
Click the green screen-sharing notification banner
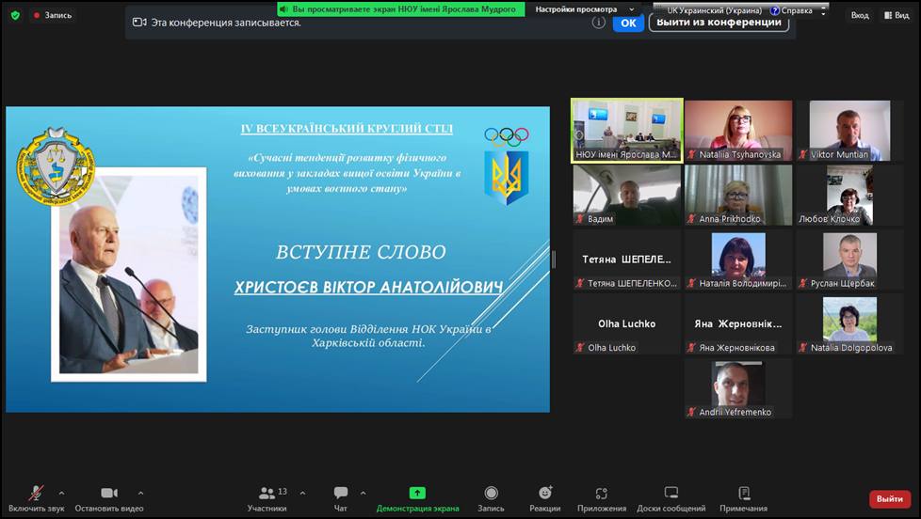click(x=401, y=8)
